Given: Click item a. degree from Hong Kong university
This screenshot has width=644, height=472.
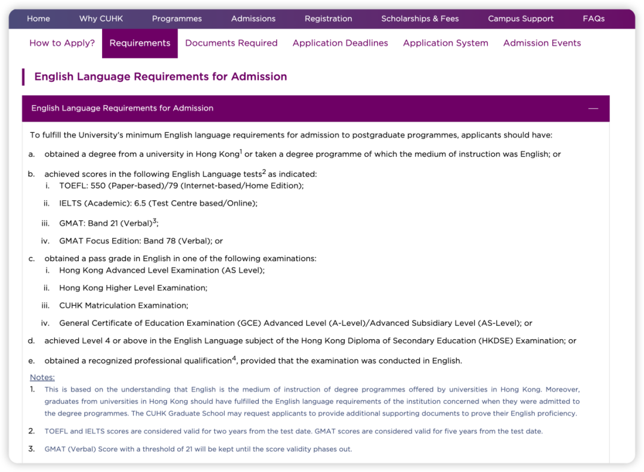Looking at the screenshot, I should [302, 154].
